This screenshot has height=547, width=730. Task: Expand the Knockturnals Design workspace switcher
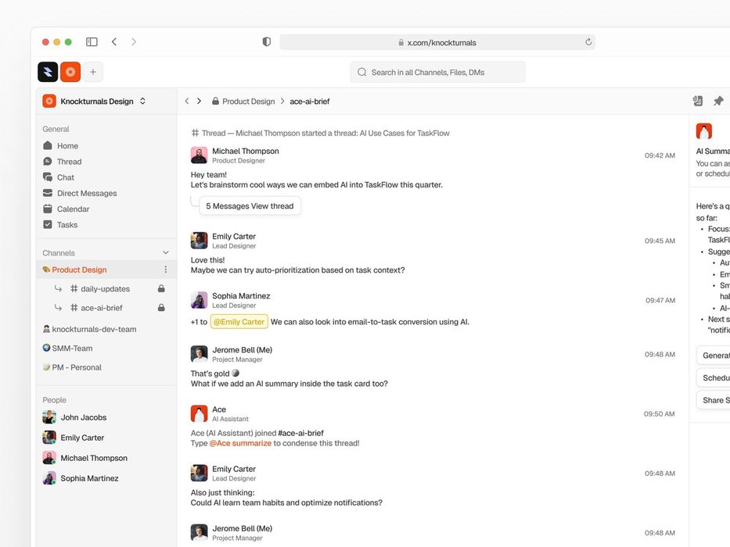pos(142,102)
